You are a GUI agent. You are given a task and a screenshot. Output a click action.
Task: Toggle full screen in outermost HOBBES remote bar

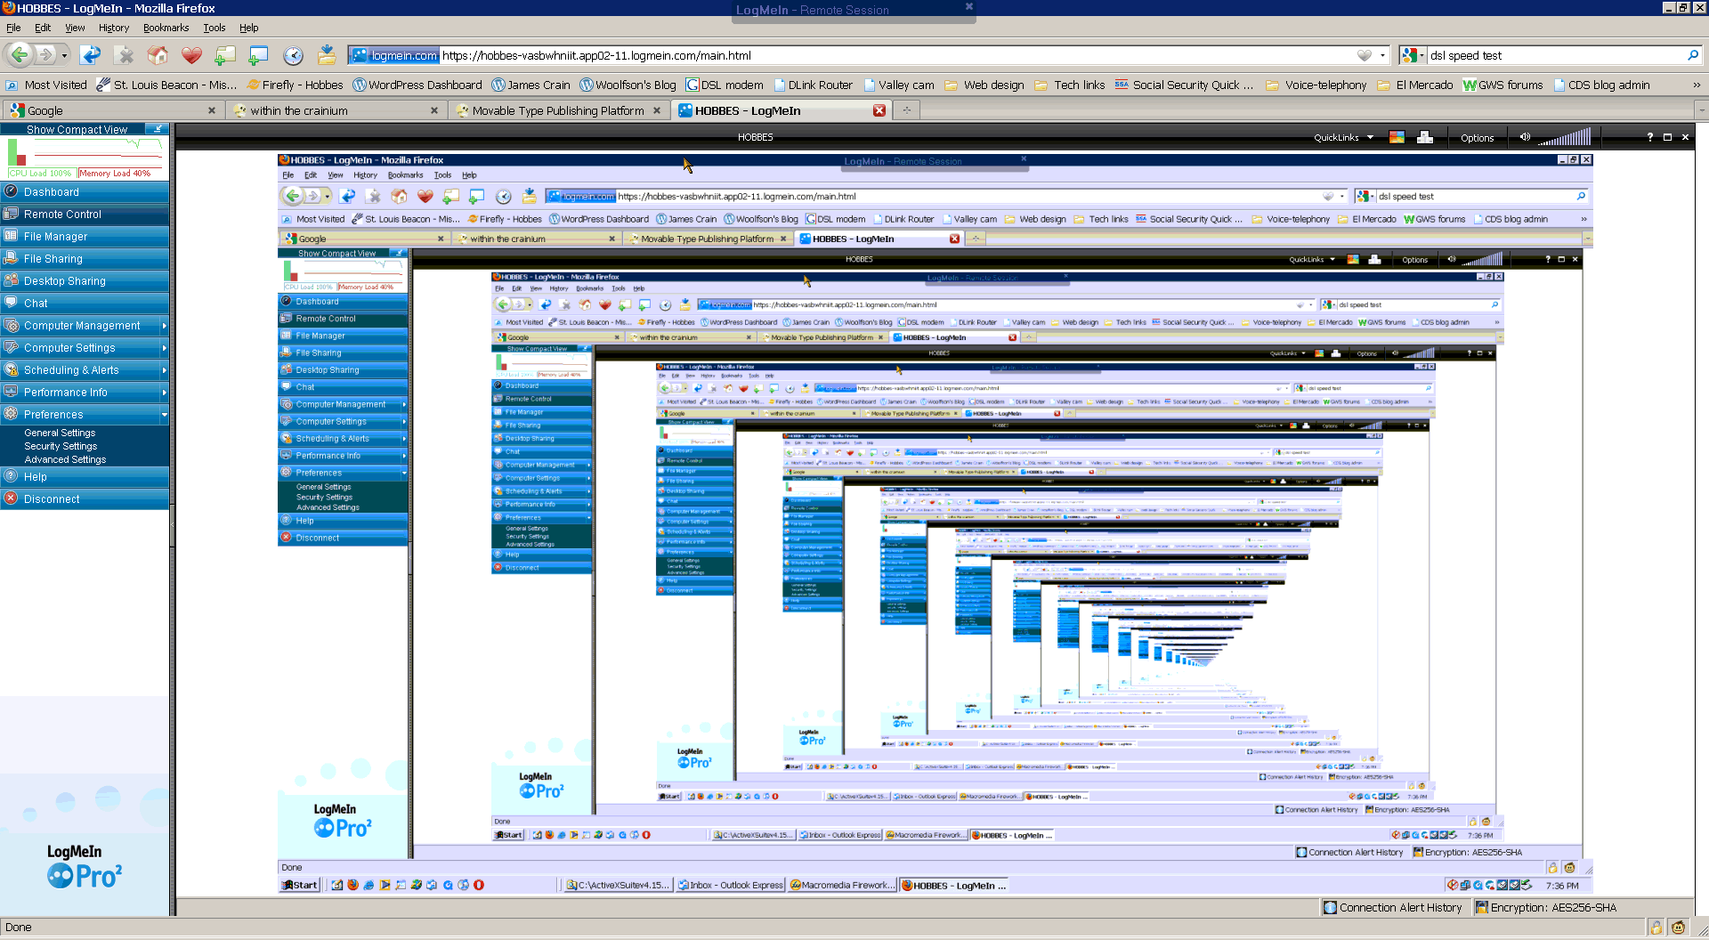pos(1667,137)
